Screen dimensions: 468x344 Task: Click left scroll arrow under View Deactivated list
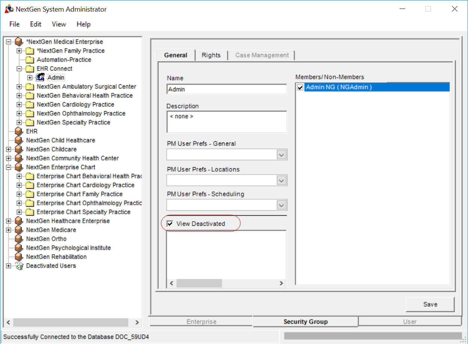click(x=172, y=284)
